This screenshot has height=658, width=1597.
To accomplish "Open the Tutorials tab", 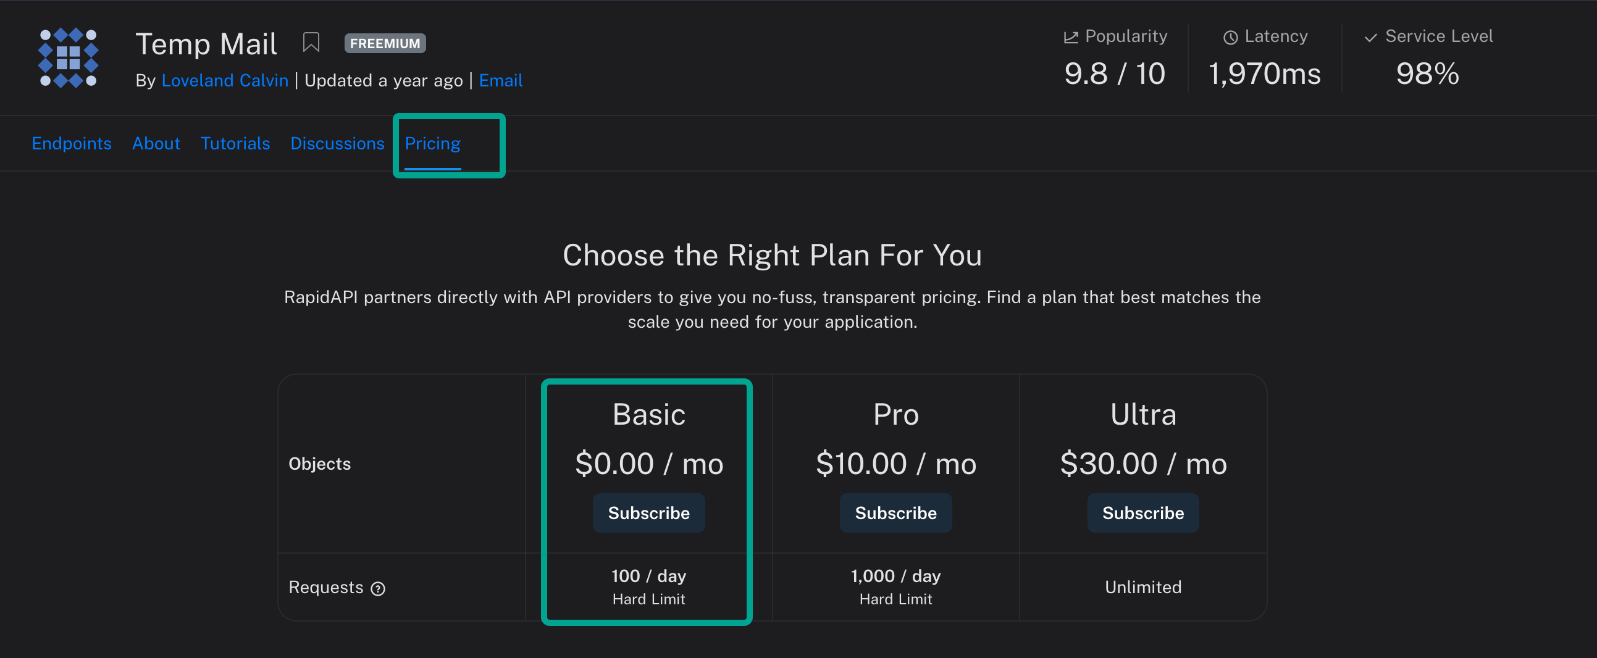I will [235, 143].
